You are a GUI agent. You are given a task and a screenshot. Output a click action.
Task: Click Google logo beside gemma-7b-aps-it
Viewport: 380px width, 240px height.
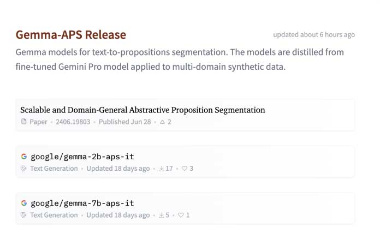[24, 203]
